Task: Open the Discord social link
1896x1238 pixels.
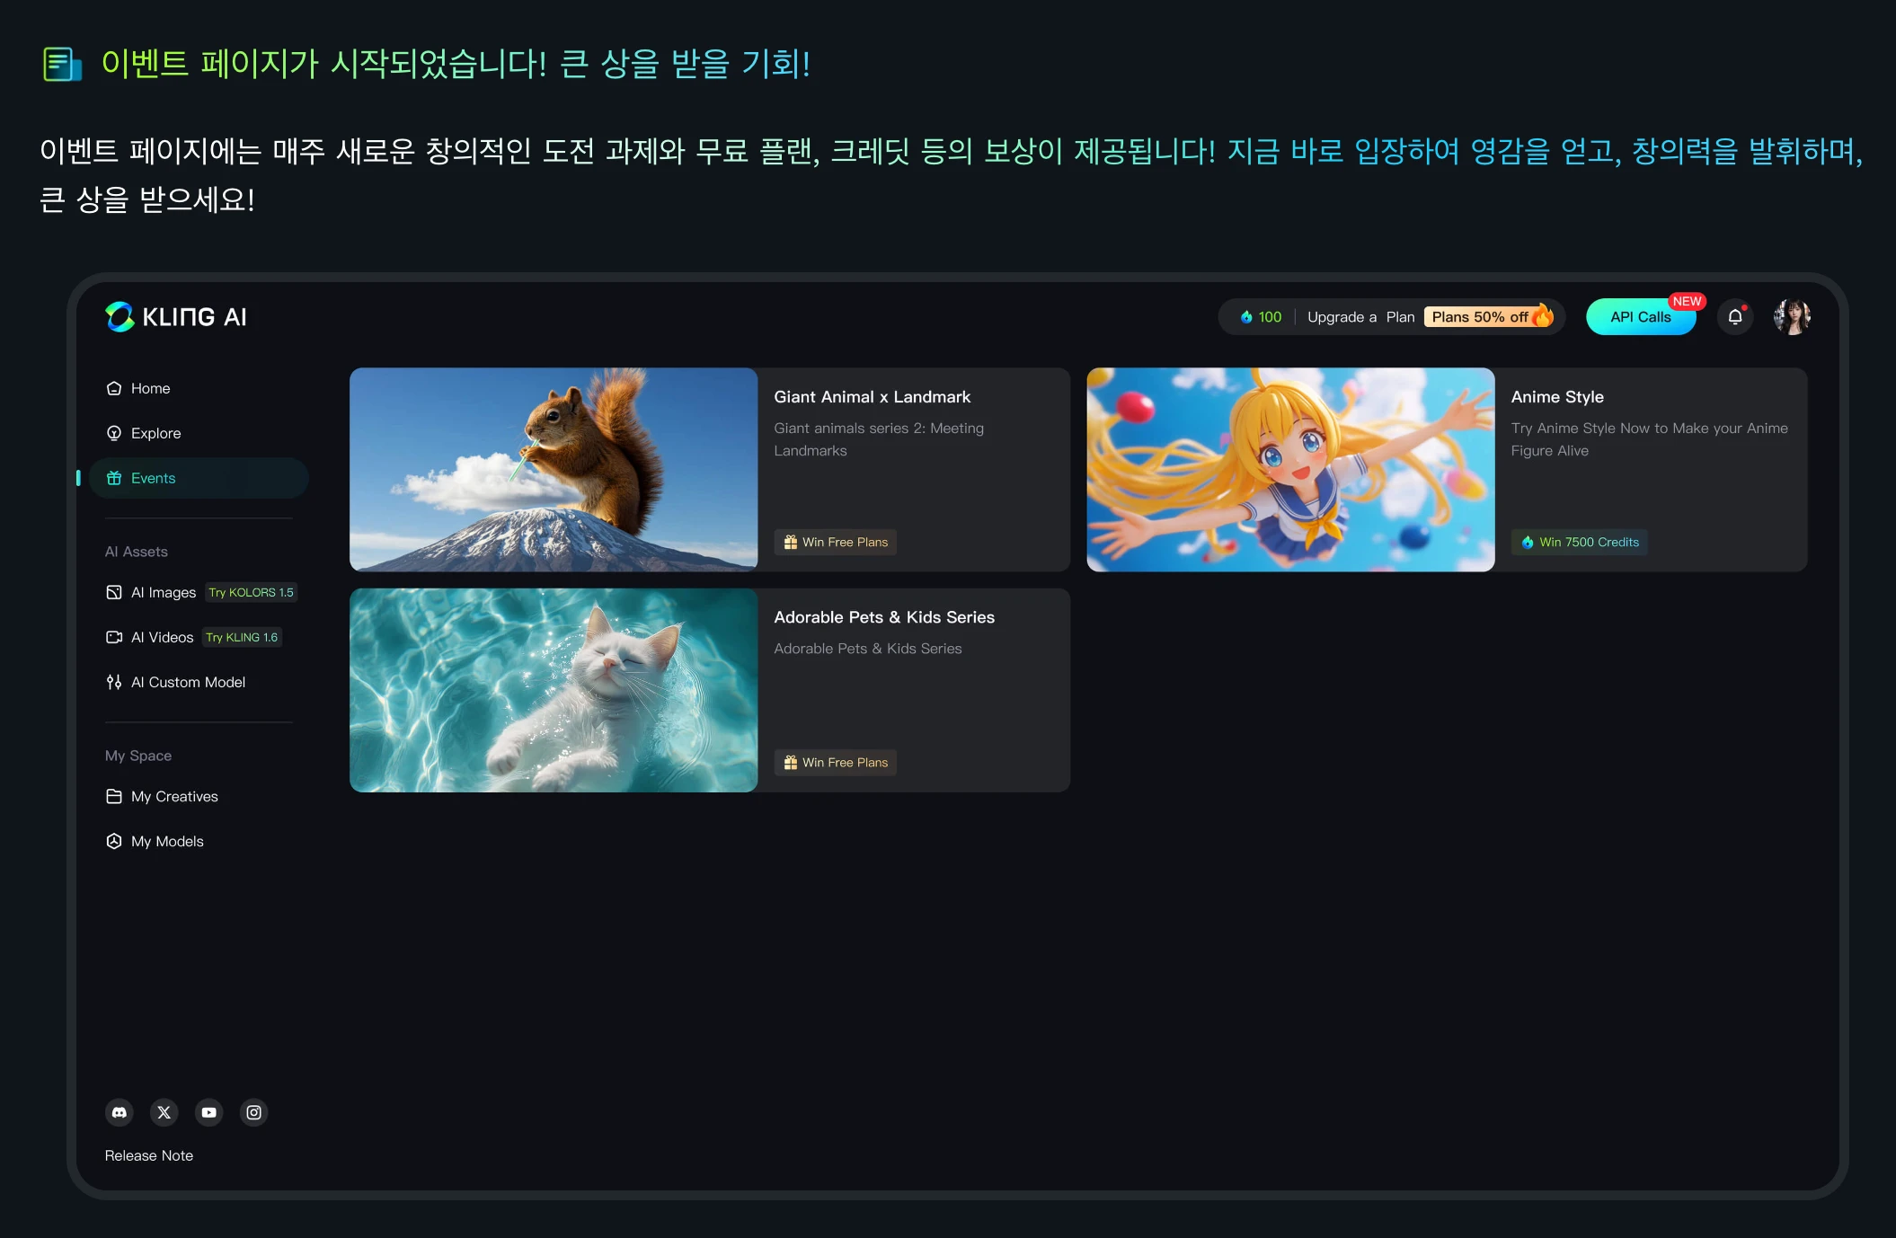Action: tap(120, 1112)
